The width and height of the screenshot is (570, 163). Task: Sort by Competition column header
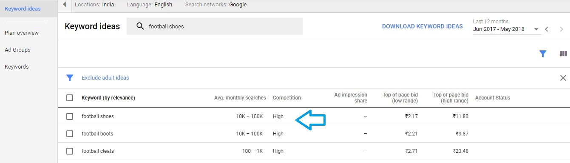tap(287, 98)
